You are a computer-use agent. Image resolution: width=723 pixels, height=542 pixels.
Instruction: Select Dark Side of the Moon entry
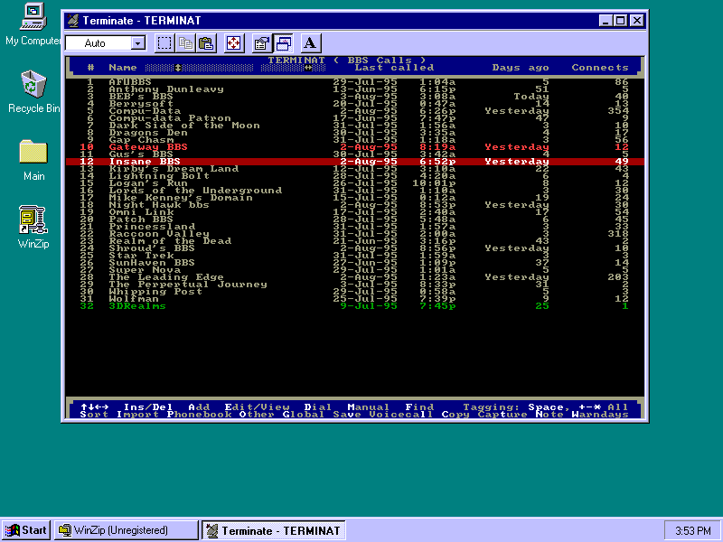click(x=355, y=126)
